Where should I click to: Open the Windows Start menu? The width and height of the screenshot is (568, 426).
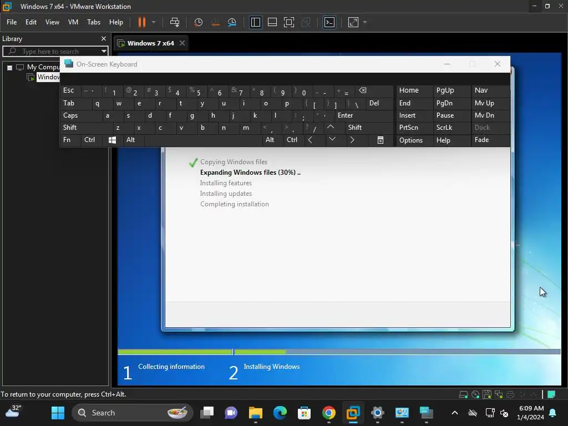pos(58,413)
